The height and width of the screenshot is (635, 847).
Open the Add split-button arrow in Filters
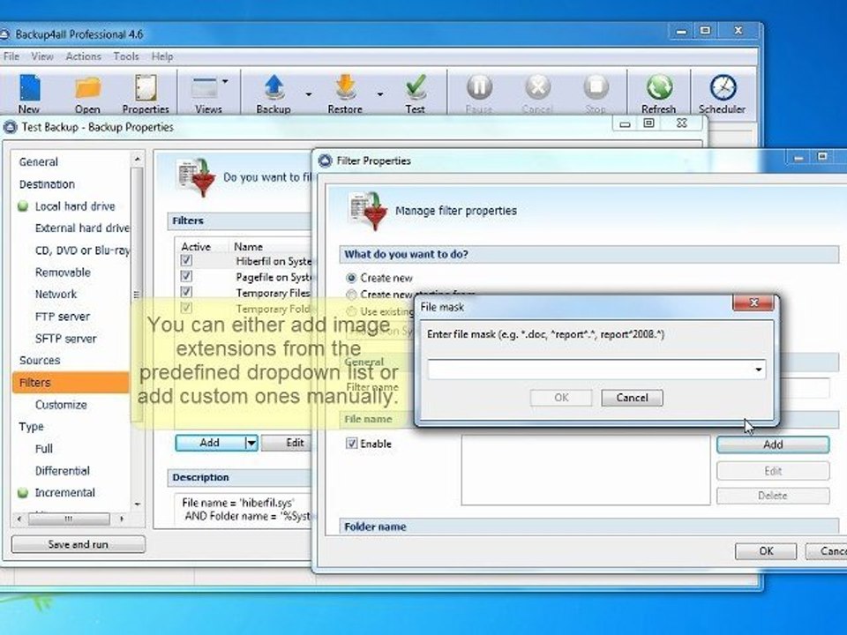click(x=251, y=444)
